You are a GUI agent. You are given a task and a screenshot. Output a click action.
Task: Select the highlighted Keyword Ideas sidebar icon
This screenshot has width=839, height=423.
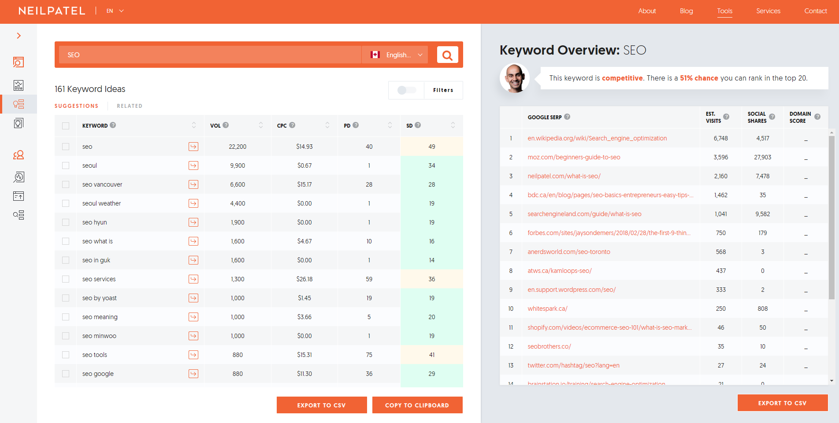click(19, 104)
